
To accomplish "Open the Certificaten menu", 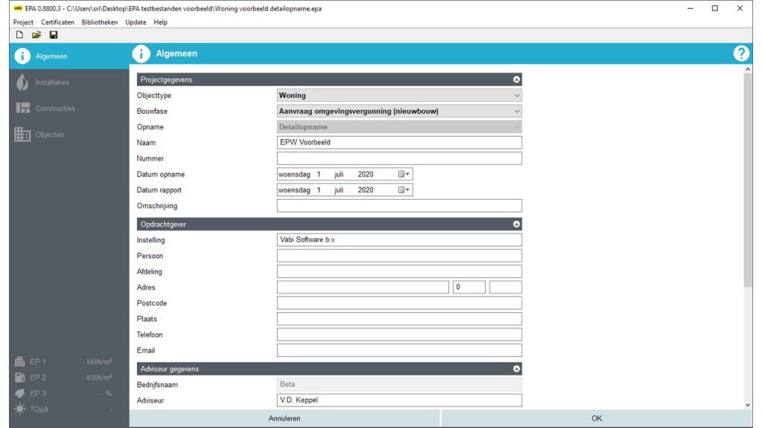I will pyautogui.click(x=58, y=22).
